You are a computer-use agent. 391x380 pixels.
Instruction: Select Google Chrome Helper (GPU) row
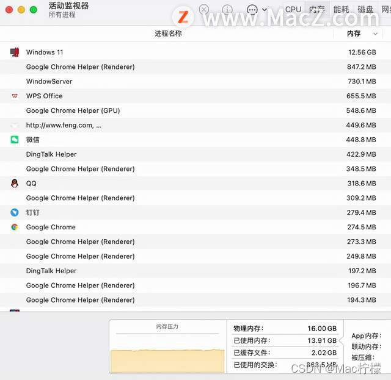(195, 110)
